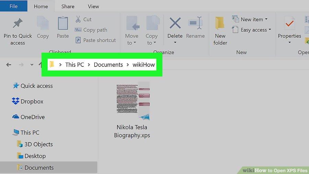The image size is (309, 174).
Task: Click This PC in the address bar
Action: [75, 64]
